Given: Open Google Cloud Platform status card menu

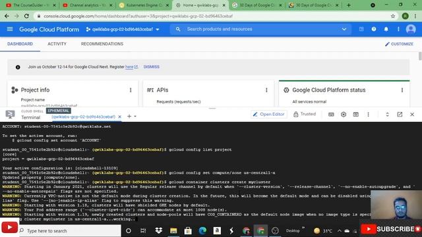Looking at the screenshot, I should (x=402, y=90).
